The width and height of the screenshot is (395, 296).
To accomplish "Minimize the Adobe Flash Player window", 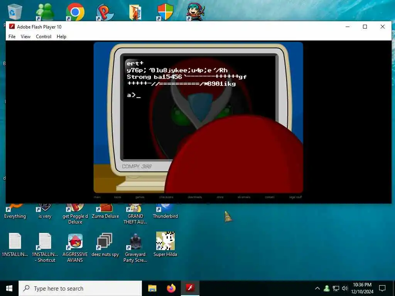I will 348,27.
